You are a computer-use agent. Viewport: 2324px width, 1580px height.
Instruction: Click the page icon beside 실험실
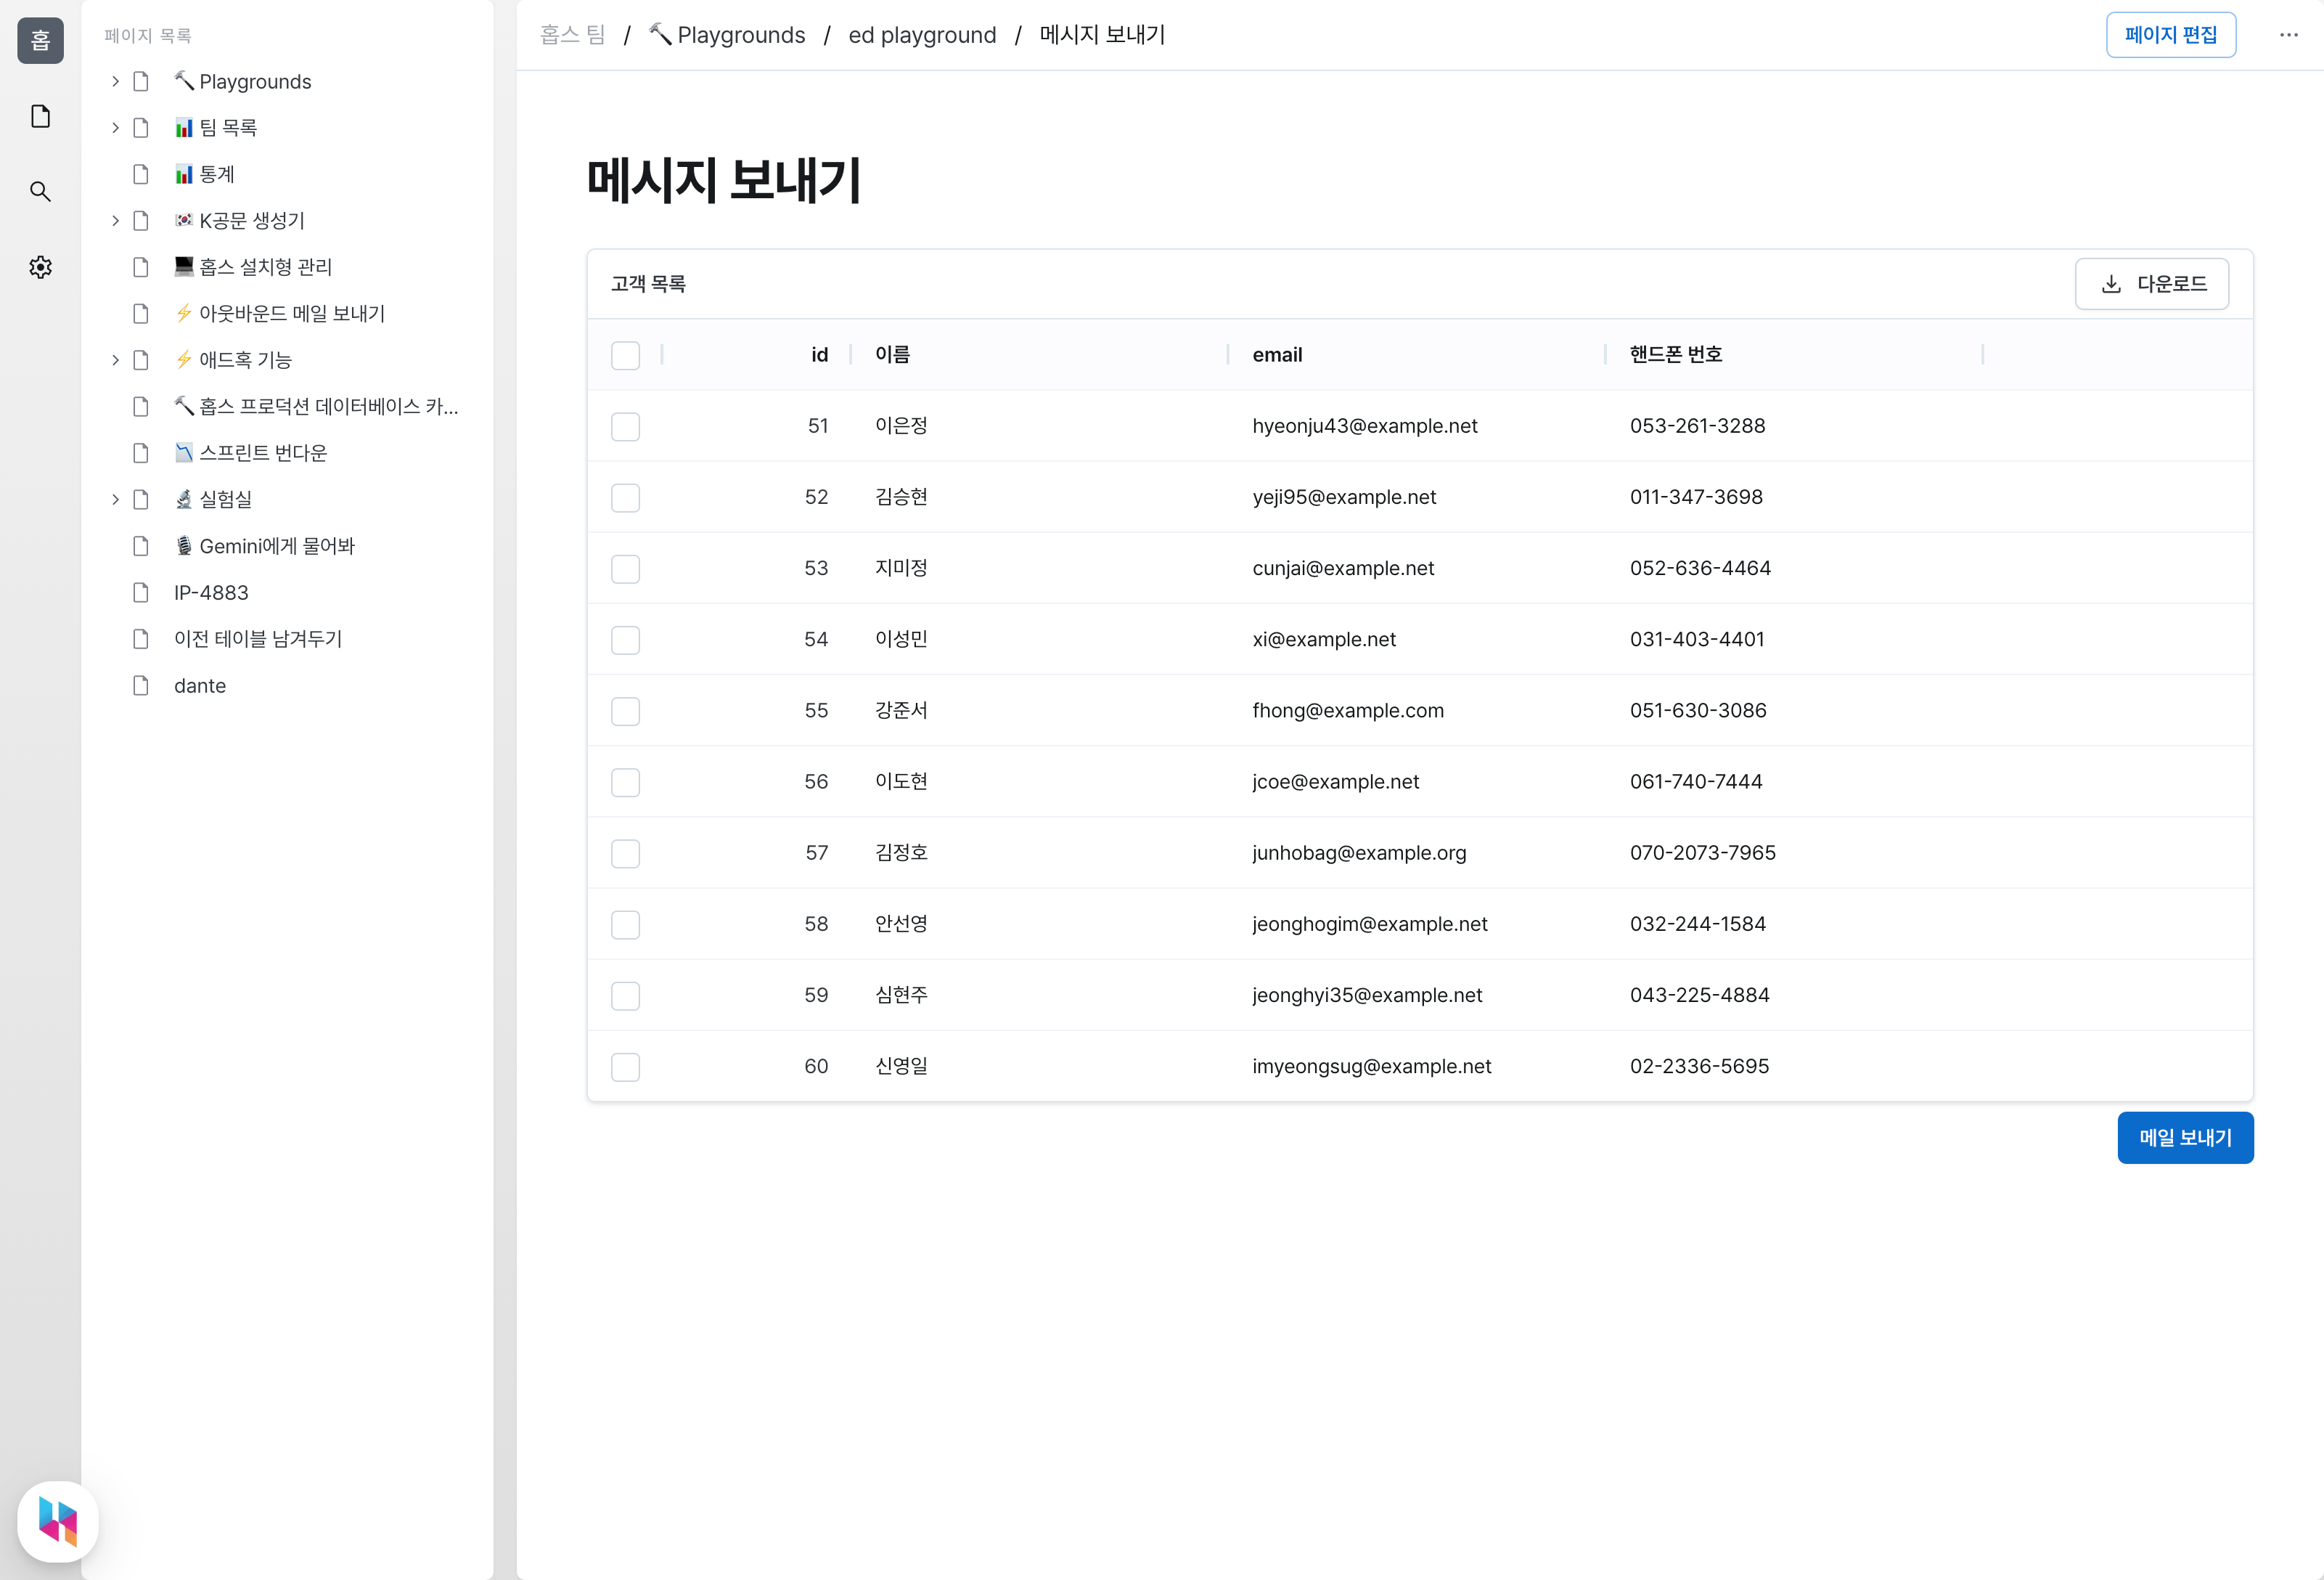[x=141, y=500]
